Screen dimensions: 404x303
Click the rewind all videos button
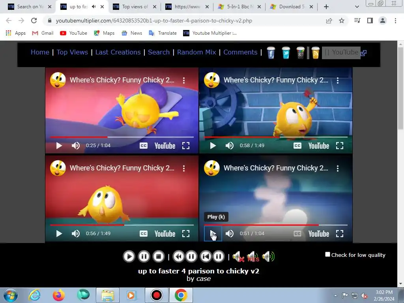[178, 256]
